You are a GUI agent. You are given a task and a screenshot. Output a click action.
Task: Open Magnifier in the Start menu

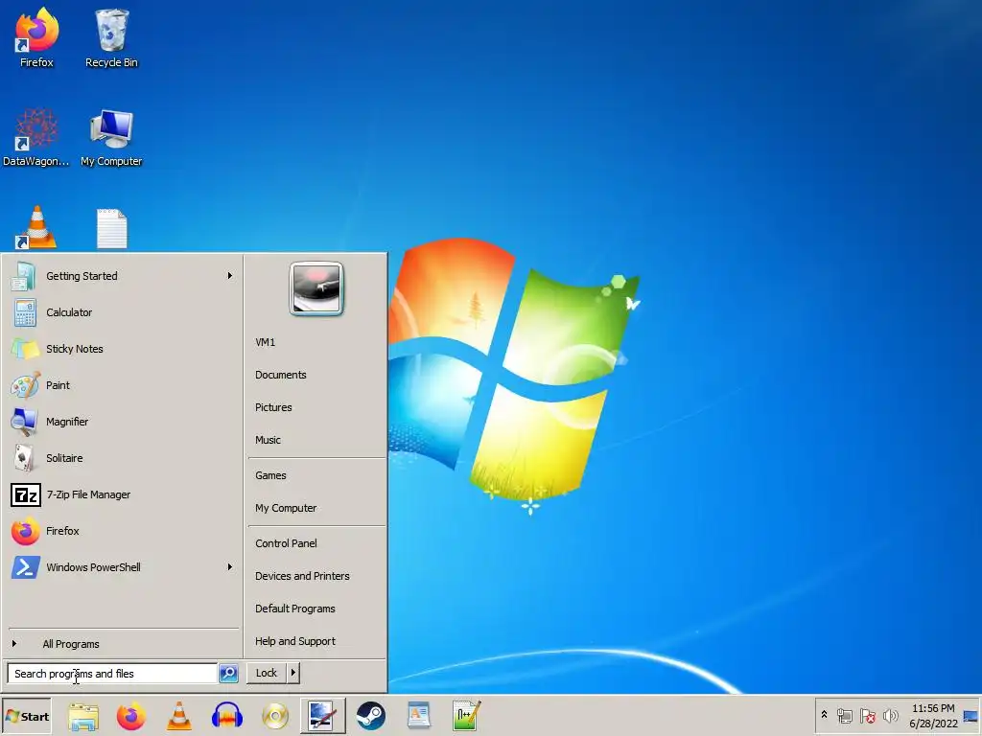(122, 422)
